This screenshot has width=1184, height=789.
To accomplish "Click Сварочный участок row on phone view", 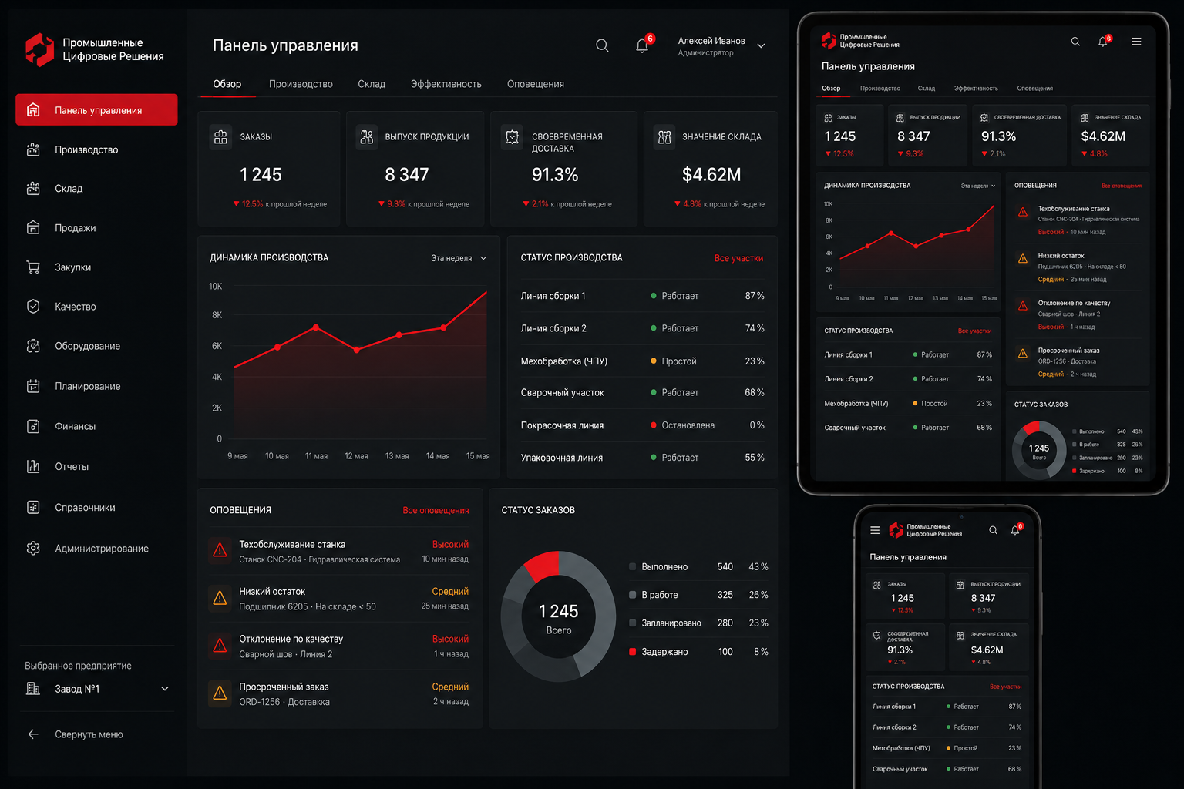I will pyautogui.click(x=947, y=769).
